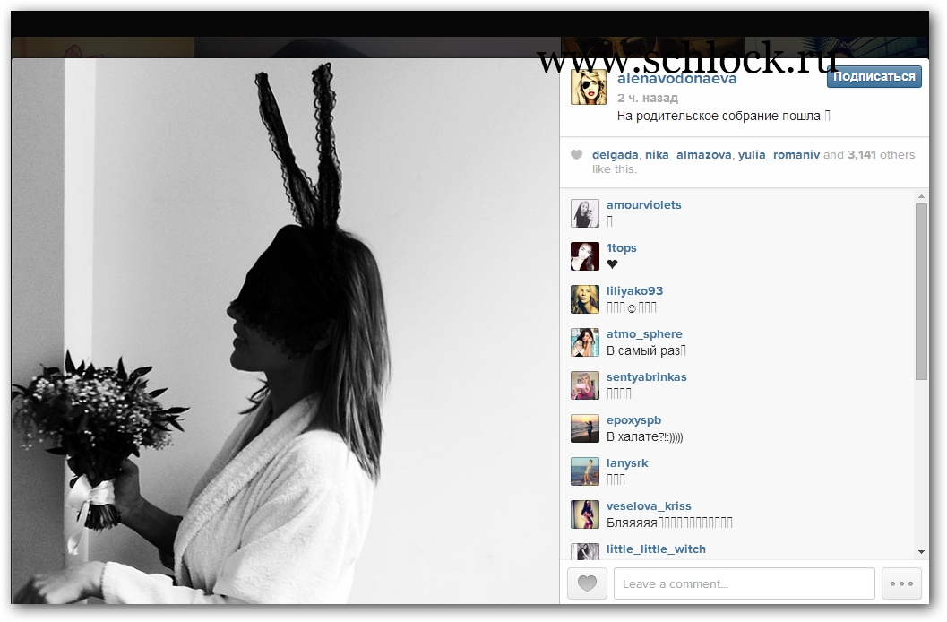Screen dimensions: 947x622
Task: Click liliyako93 commenter avatar
Action: 585,299
